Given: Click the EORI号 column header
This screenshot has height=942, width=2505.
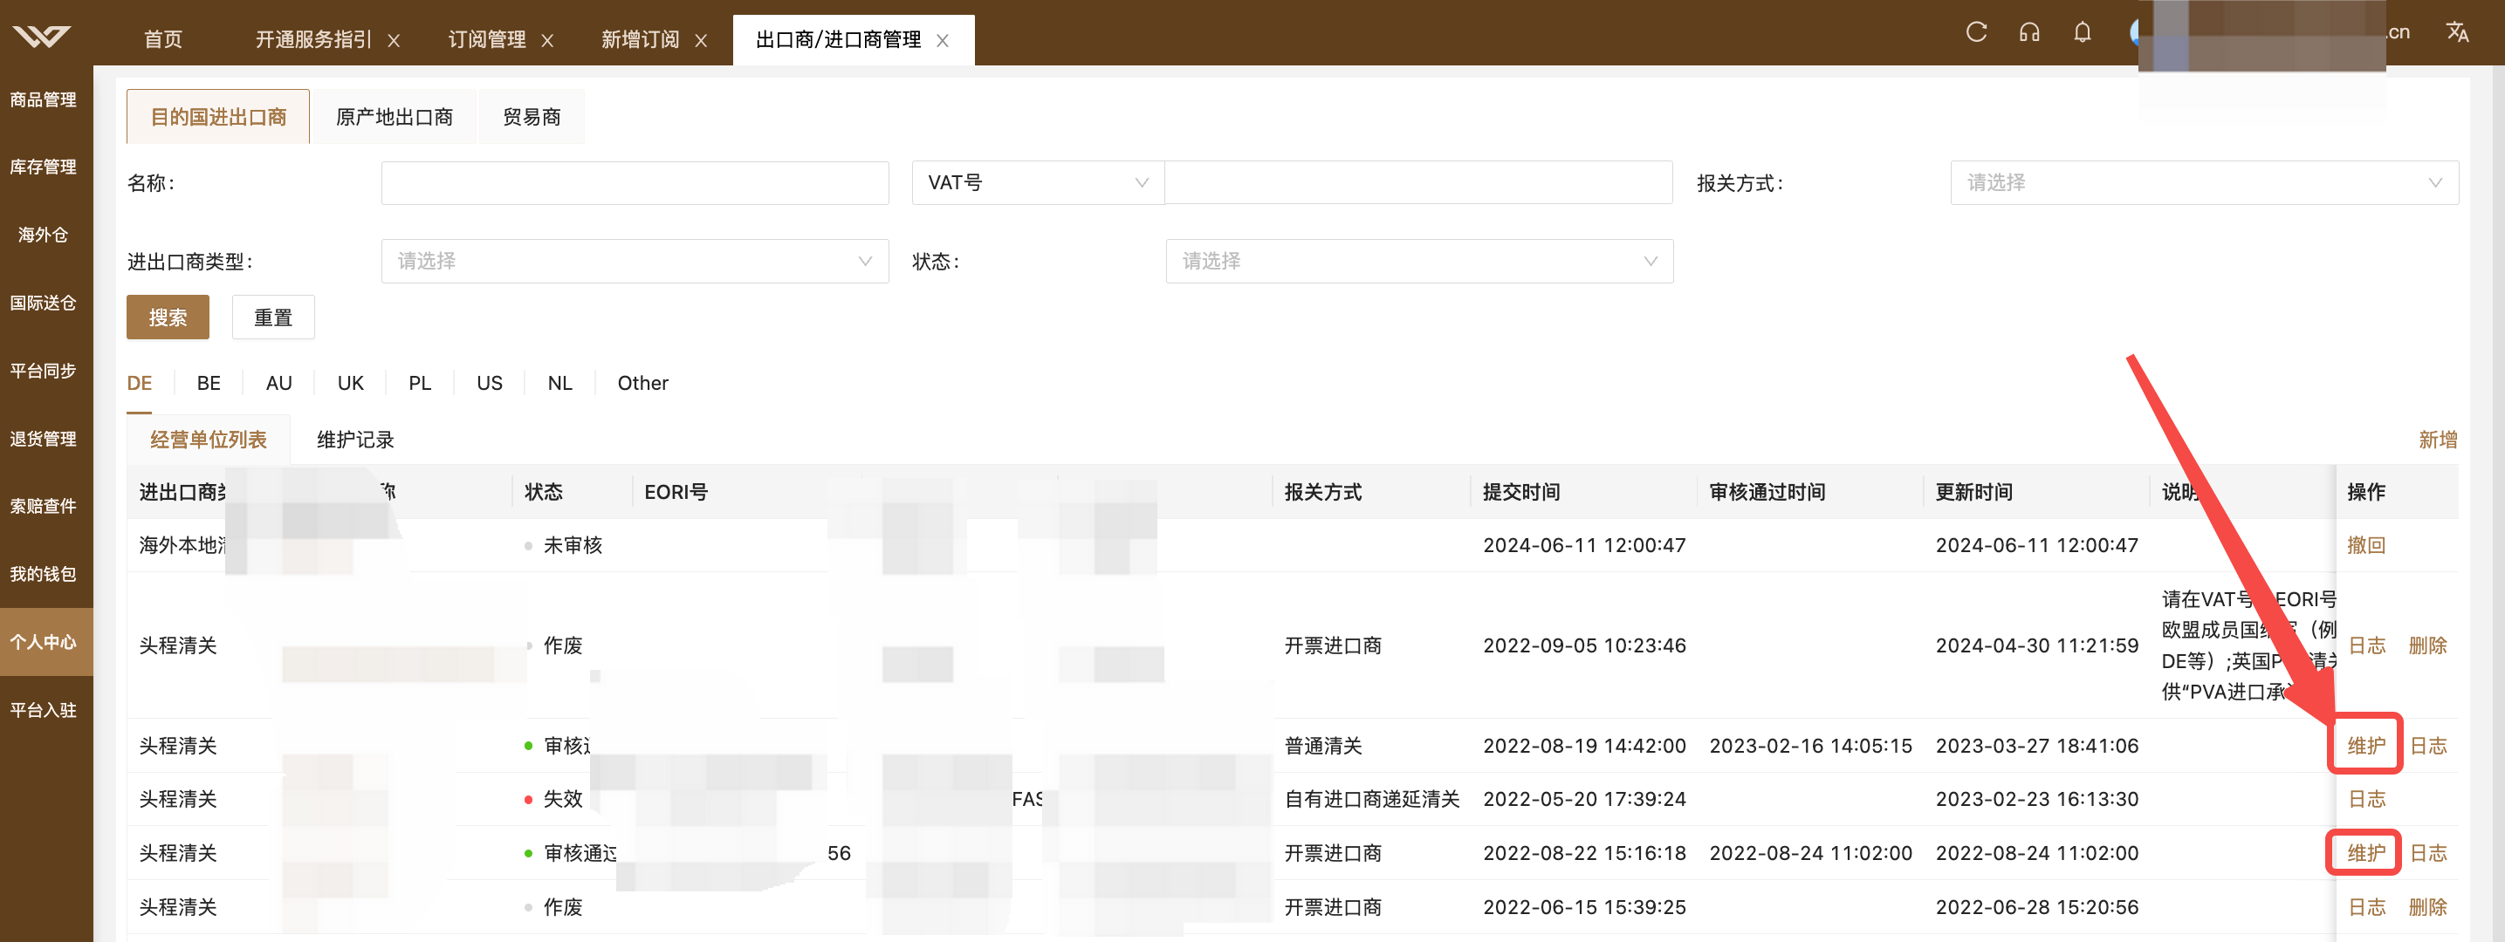Looking at the screenshot, I should [x=676, y=492].
